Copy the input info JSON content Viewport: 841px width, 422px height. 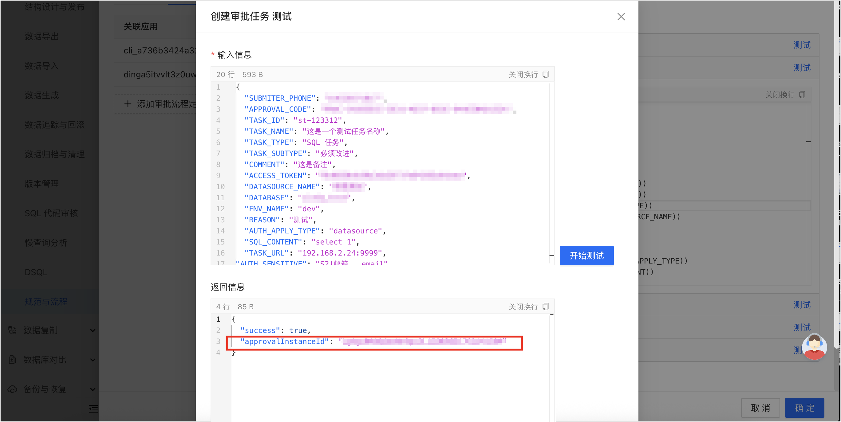[x=546, y=75]
